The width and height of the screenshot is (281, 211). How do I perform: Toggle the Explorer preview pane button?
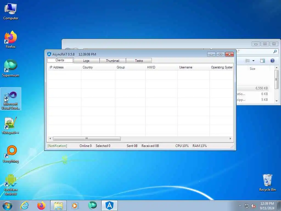coord(263,61)
